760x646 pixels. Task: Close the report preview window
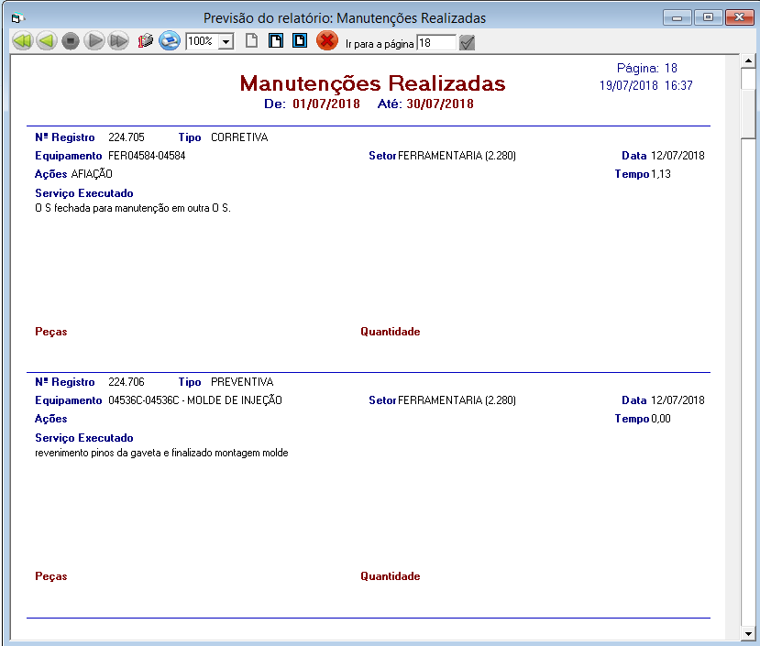pos(740,17)
